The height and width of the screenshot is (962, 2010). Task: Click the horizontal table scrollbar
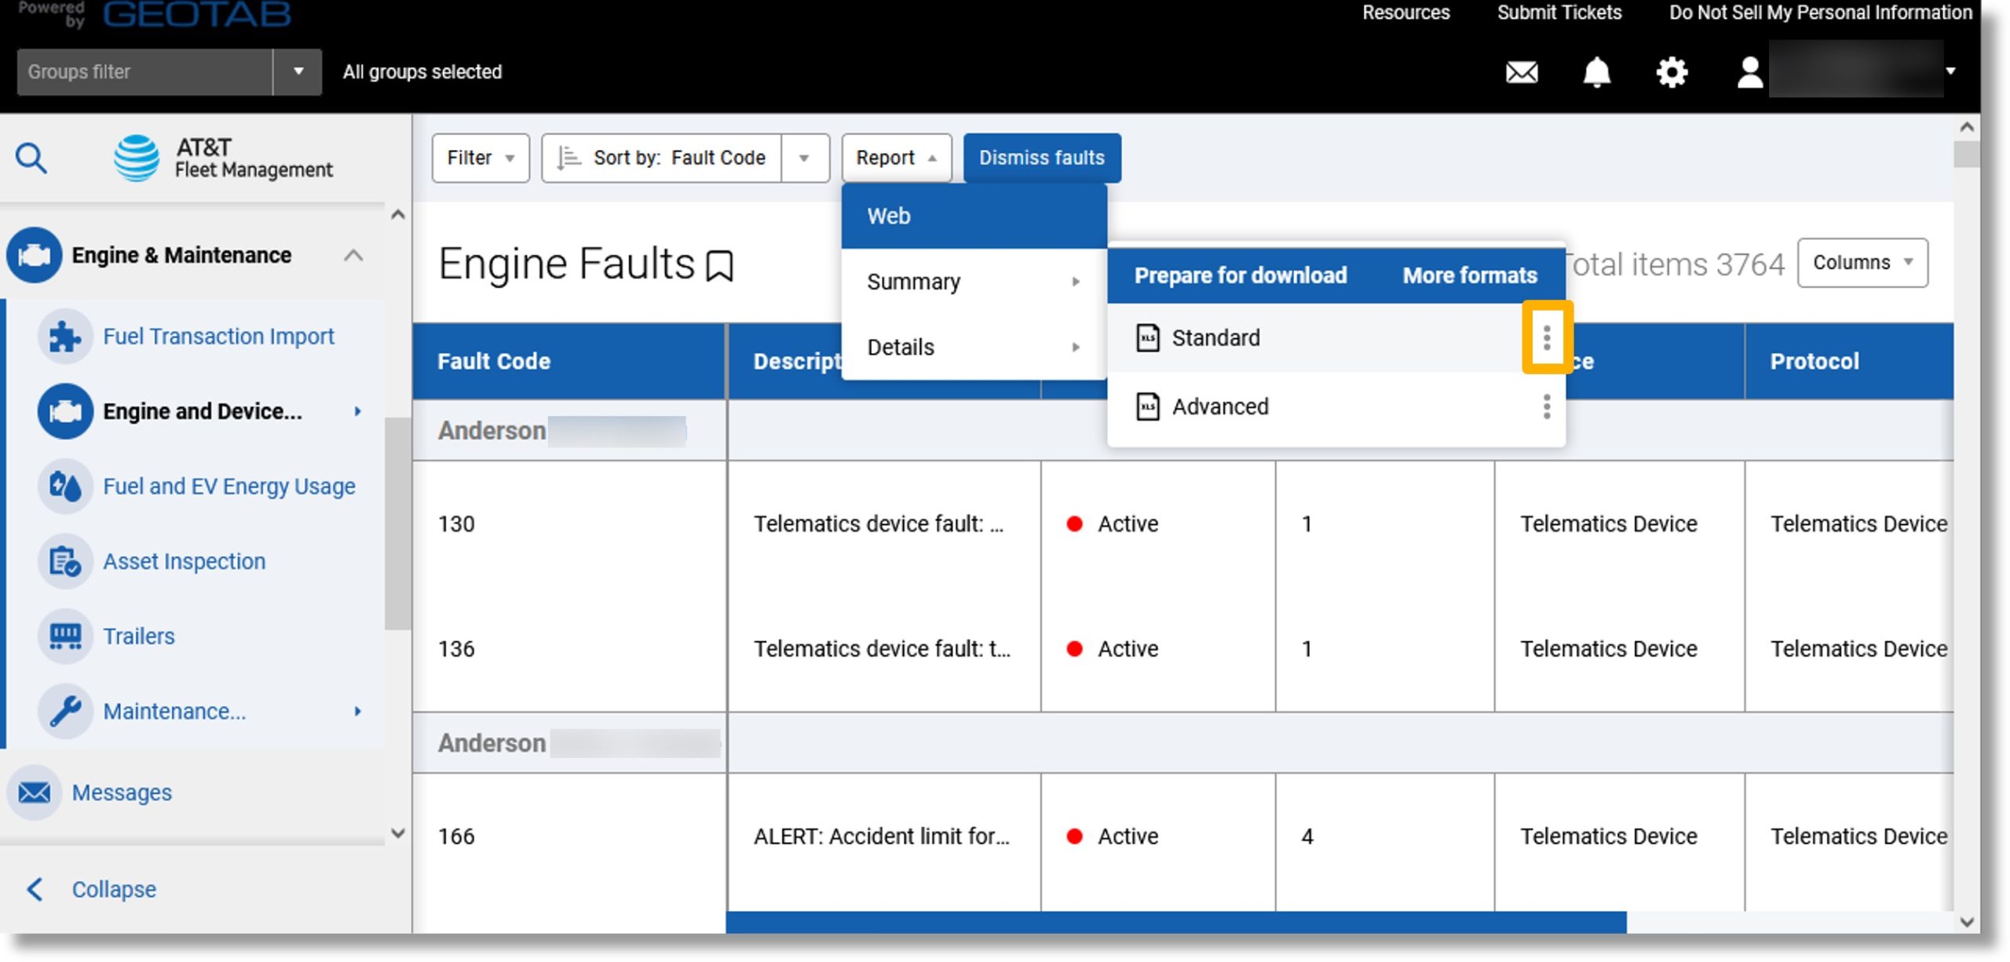click(x=1175, y=922)
